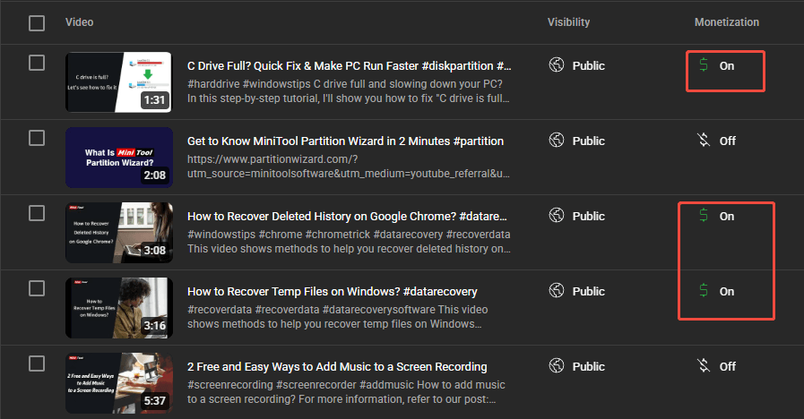Open title 2 Free and Easy Ways to Add Music
Image resolution: width=804 pixels, height=419 pixels.
click(337, 367)
